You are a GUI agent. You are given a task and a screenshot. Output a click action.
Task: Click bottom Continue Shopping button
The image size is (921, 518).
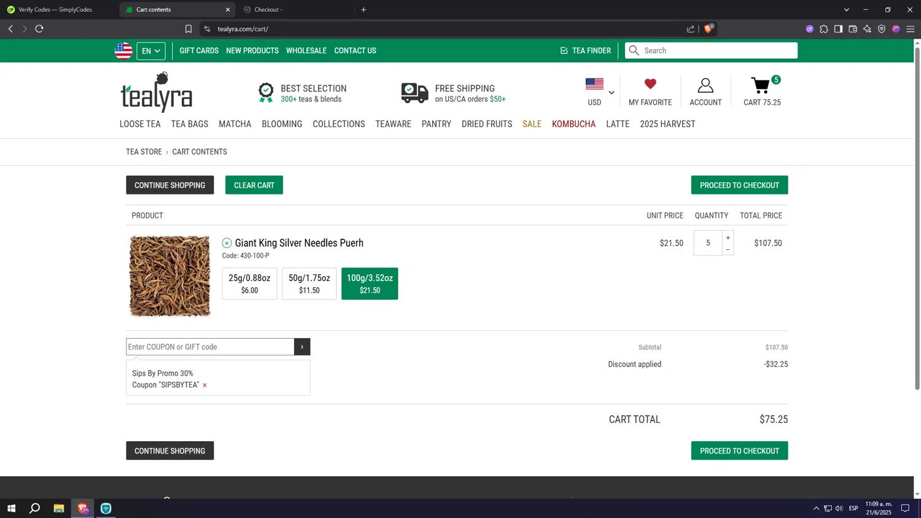tap(170, 450)
